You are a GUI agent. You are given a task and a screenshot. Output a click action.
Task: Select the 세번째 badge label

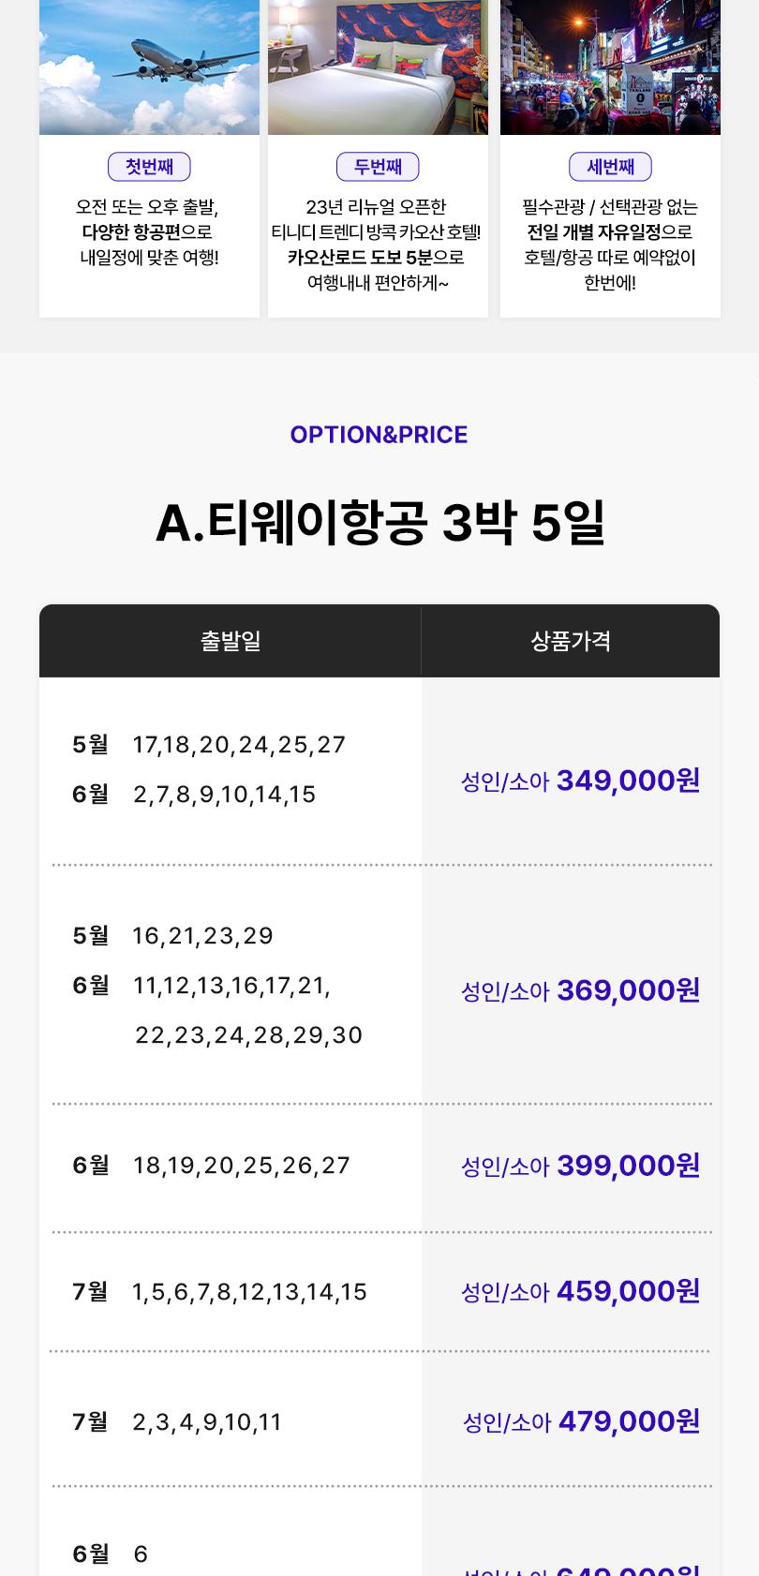point(610,167)
